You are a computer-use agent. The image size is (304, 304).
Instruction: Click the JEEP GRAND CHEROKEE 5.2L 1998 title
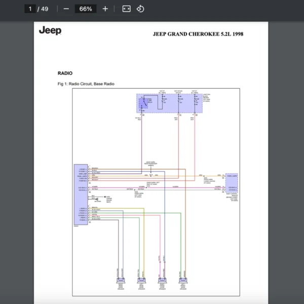pos(198,34)
